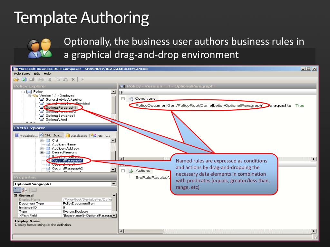Viewport: 330px width, 247px height.
Task: Click the element icon beside OptionalParagraph2 fact
Action: point(48,169)
